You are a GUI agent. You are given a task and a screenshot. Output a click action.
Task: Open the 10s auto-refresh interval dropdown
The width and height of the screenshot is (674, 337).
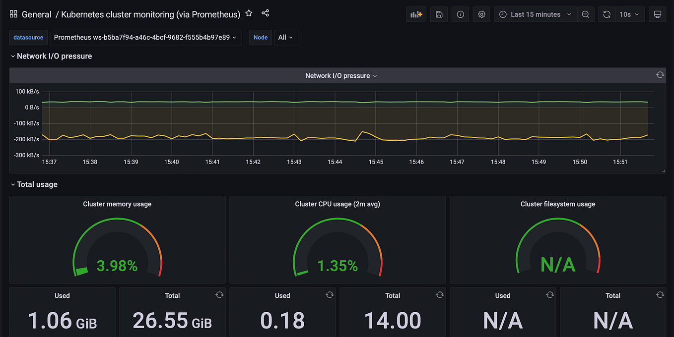629,14
